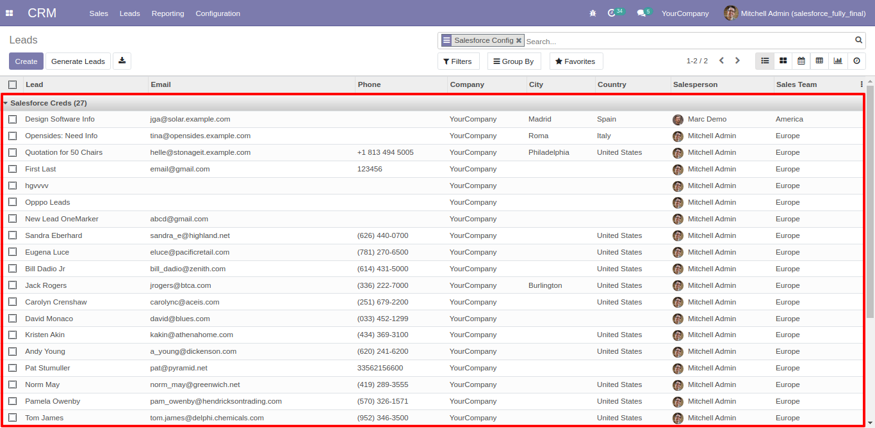Open the Reporting menu
875x428 pixels.
pos(168,13)
